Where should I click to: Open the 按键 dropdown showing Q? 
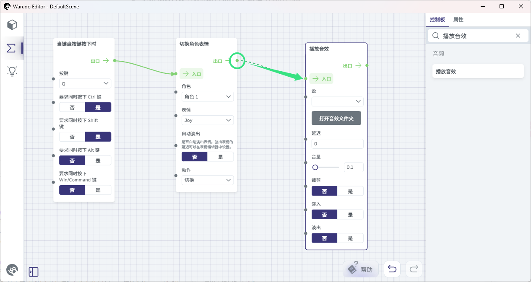tap(85, 84)
